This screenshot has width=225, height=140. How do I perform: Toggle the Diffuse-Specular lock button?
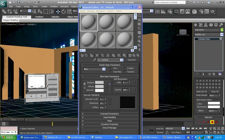point(85,88)
